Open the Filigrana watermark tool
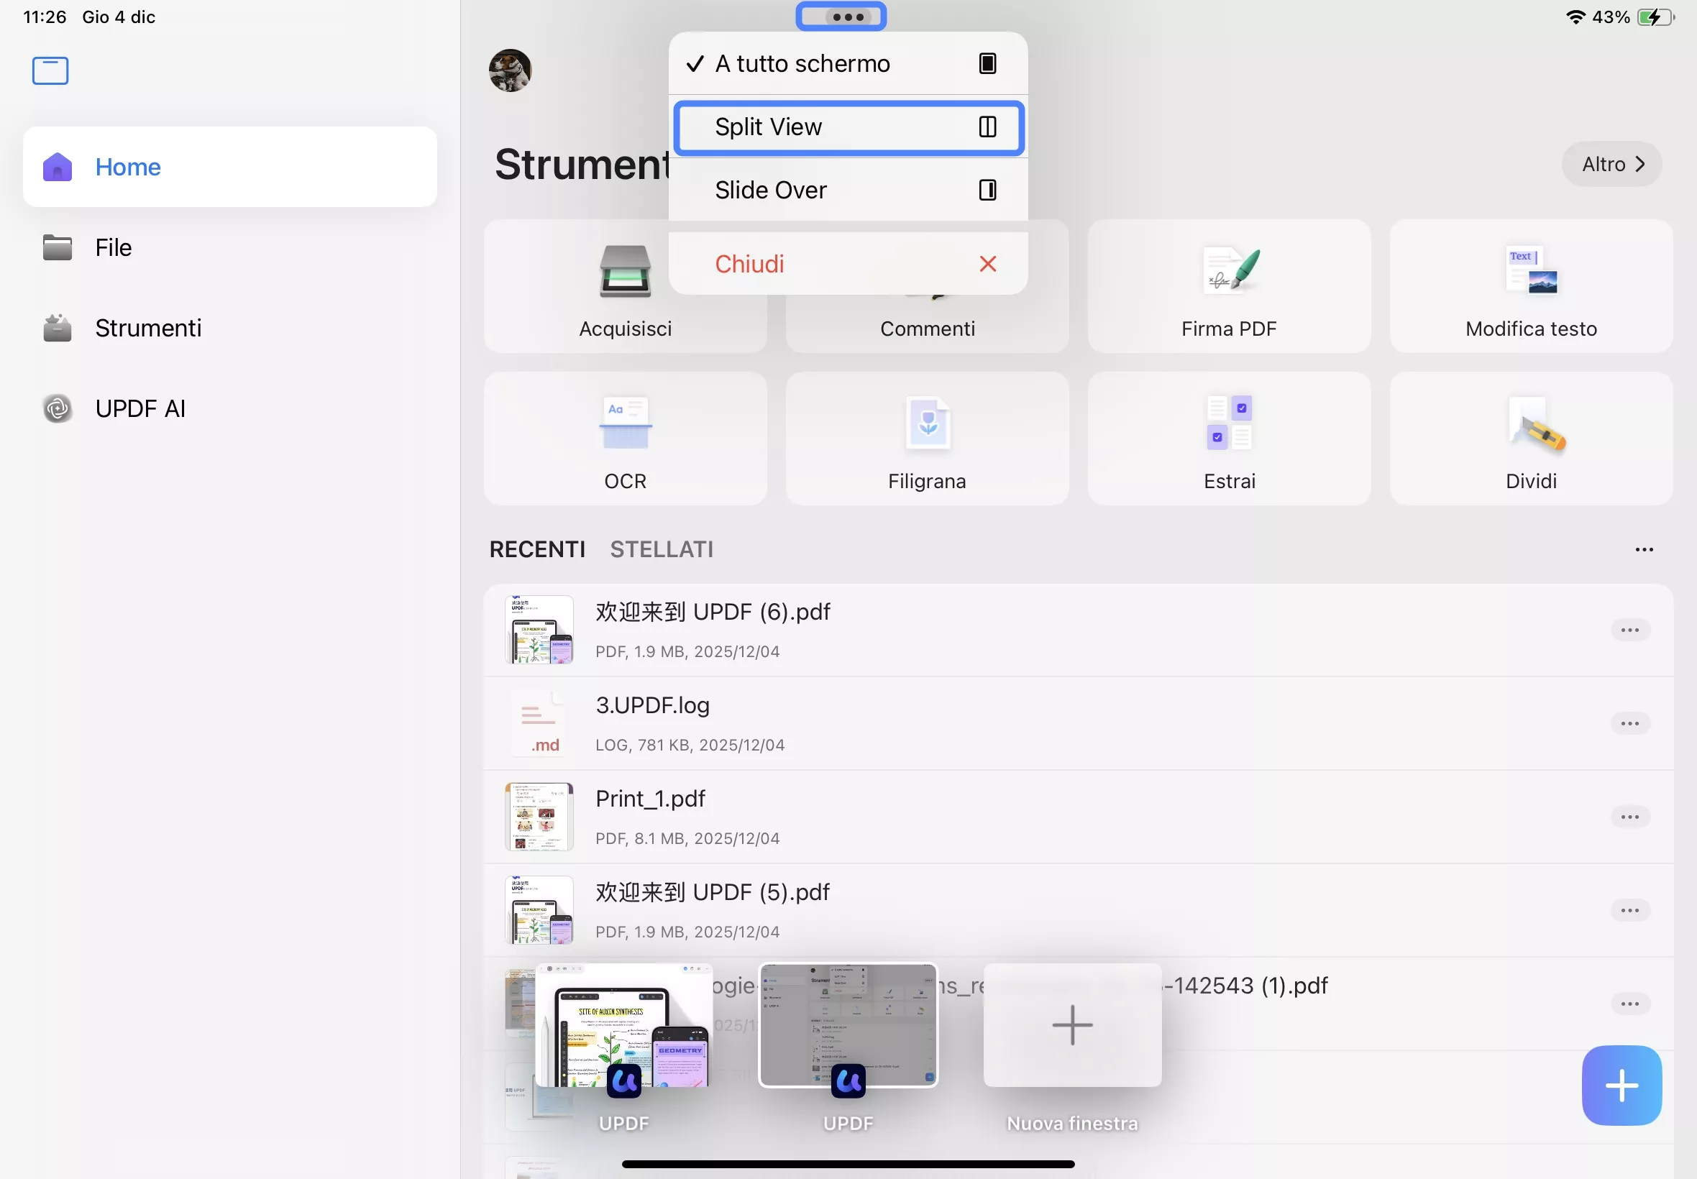This screenshot has height=1179, width=1697. [x=925, y=439]
